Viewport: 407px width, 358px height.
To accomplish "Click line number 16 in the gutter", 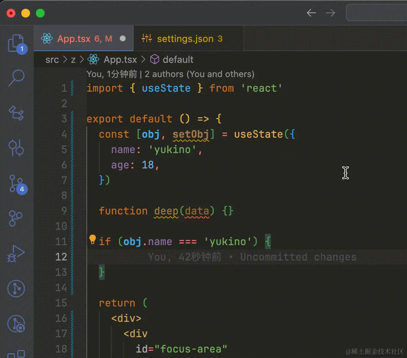I will [61, 319].
